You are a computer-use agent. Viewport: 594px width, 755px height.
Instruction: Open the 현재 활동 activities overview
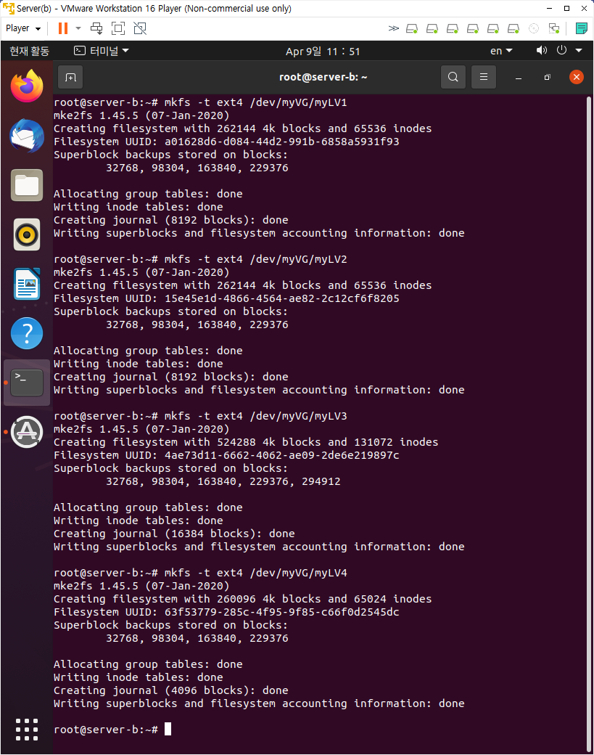[29, 51]
